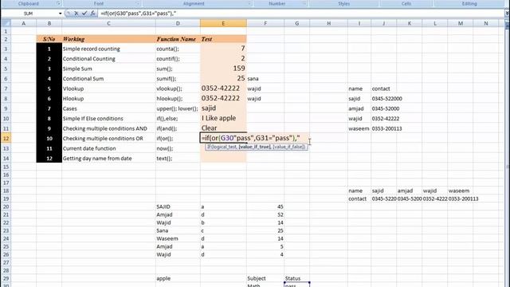Screen dimensions: 510x287
Task: Click inside the formula bar text
Action: click(x=301, y=14)
